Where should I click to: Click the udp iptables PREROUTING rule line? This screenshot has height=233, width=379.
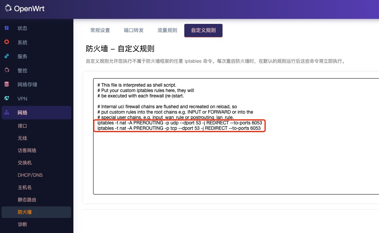coord(180,122)
